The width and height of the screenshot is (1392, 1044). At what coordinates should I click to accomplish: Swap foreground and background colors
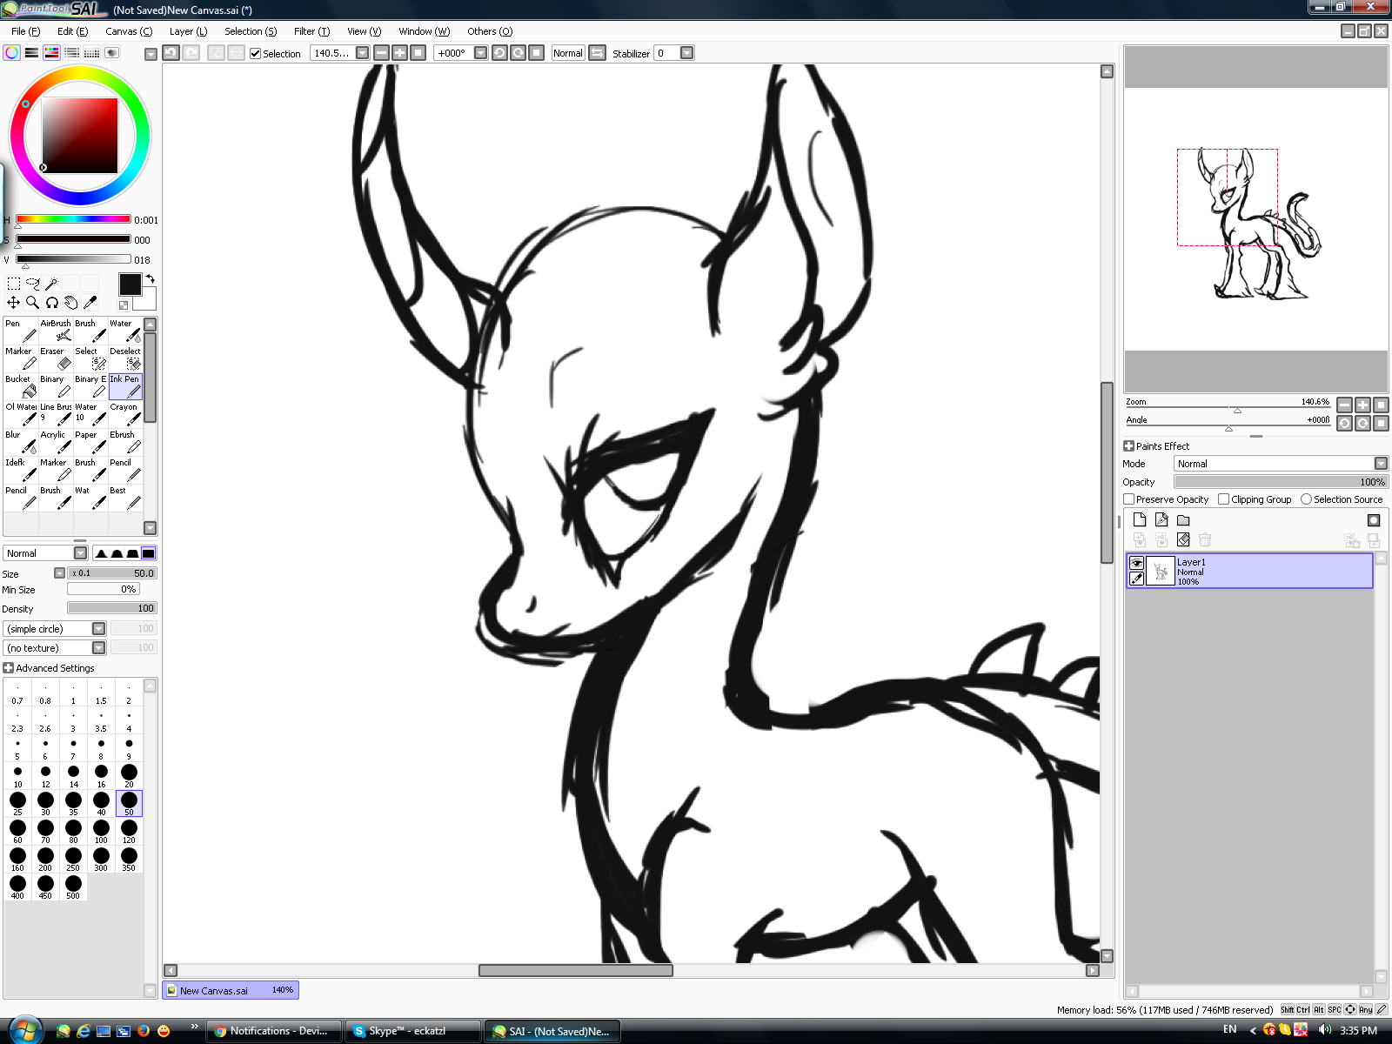pos(150,279)
